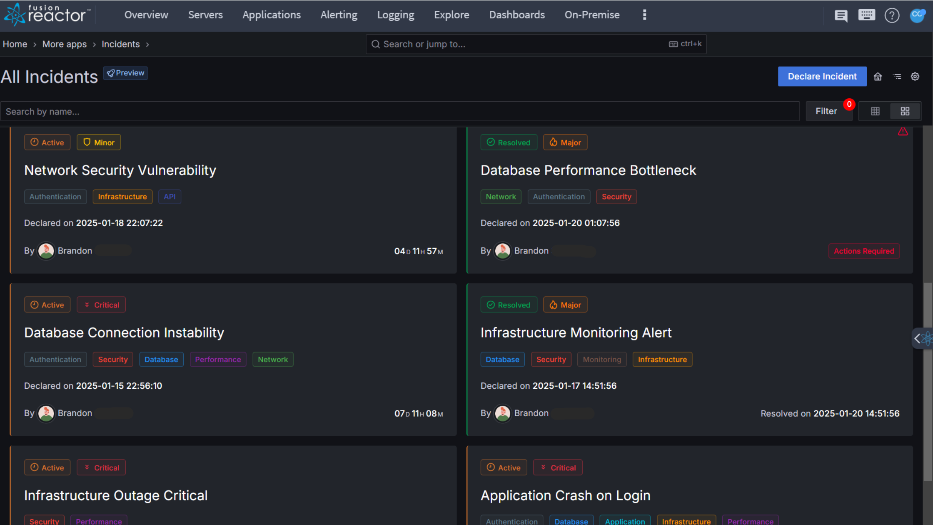The image size is (933, 525).
Task: Click Infrastructure tag on Infrastructure Monitoring Alert
Action: (x=662, y=360)
